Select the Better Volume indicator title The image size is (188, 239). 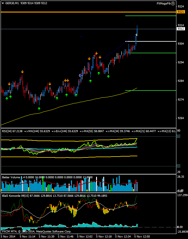tap(11, 177)
